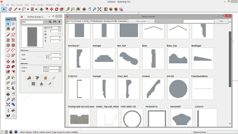Save profile using floppy disk icon
Viewport: 238px width, 134px height.
tap(55, 22)
